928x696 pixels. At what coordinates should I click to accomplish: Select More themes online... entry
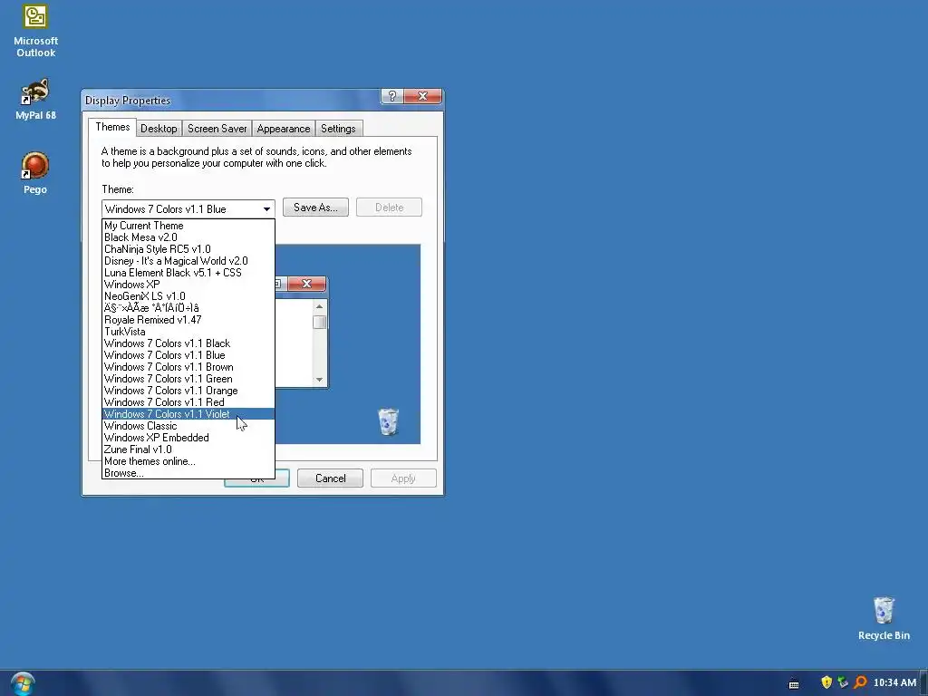[188, 461]
